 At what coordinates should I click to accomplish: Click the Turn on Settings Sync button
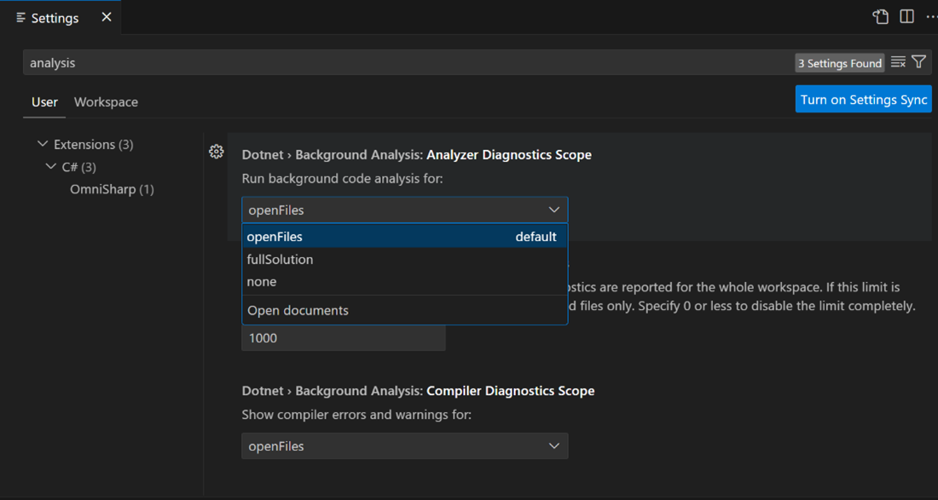(x=863, y=99)
